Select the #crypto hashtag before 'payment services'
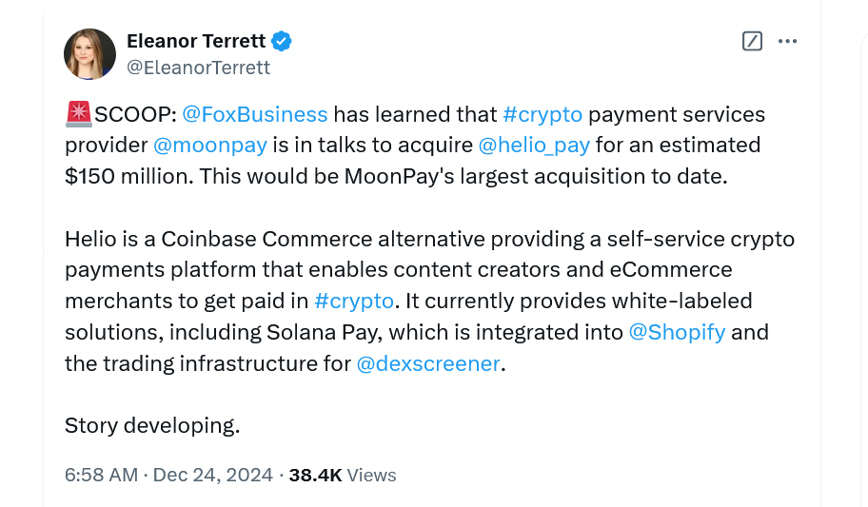 (542, 114)
